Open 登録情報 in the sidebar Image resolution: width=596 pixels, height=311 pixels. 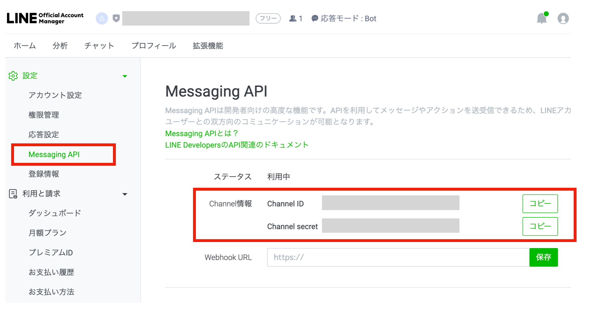(44, 174)
